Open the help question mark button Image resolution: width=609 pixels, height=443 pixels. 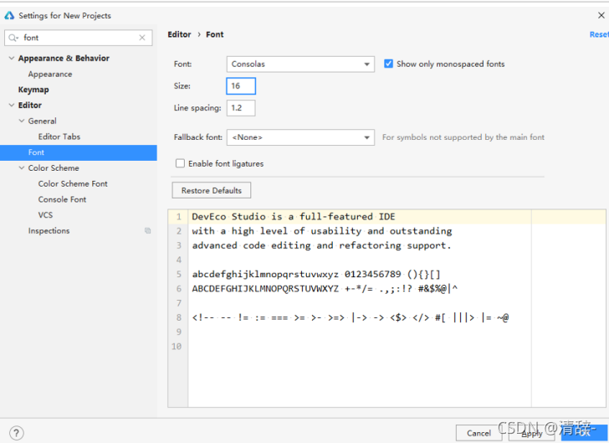click(17, 433)
